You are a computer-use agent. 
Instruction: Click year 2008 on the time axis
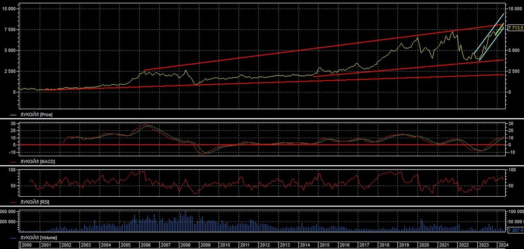click(186, 246)
